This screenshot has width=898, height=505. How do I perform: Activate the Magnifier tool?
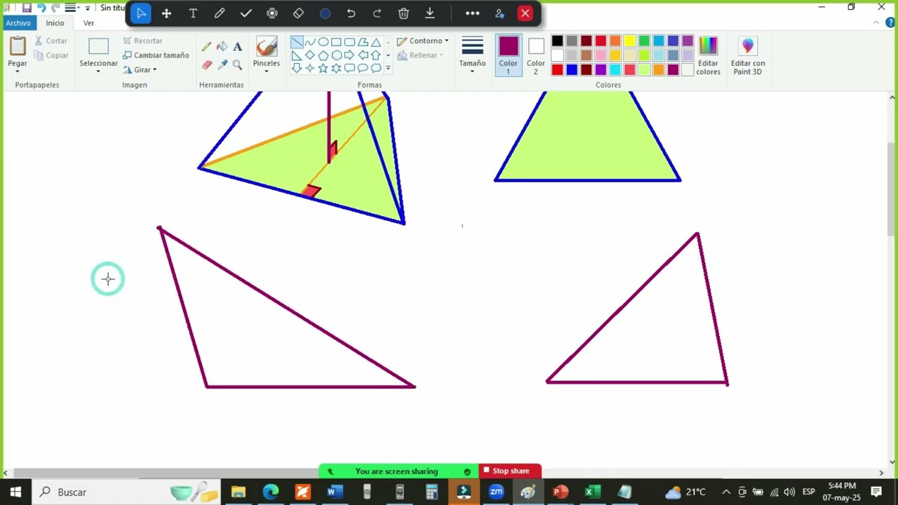[x=237, y=65]
